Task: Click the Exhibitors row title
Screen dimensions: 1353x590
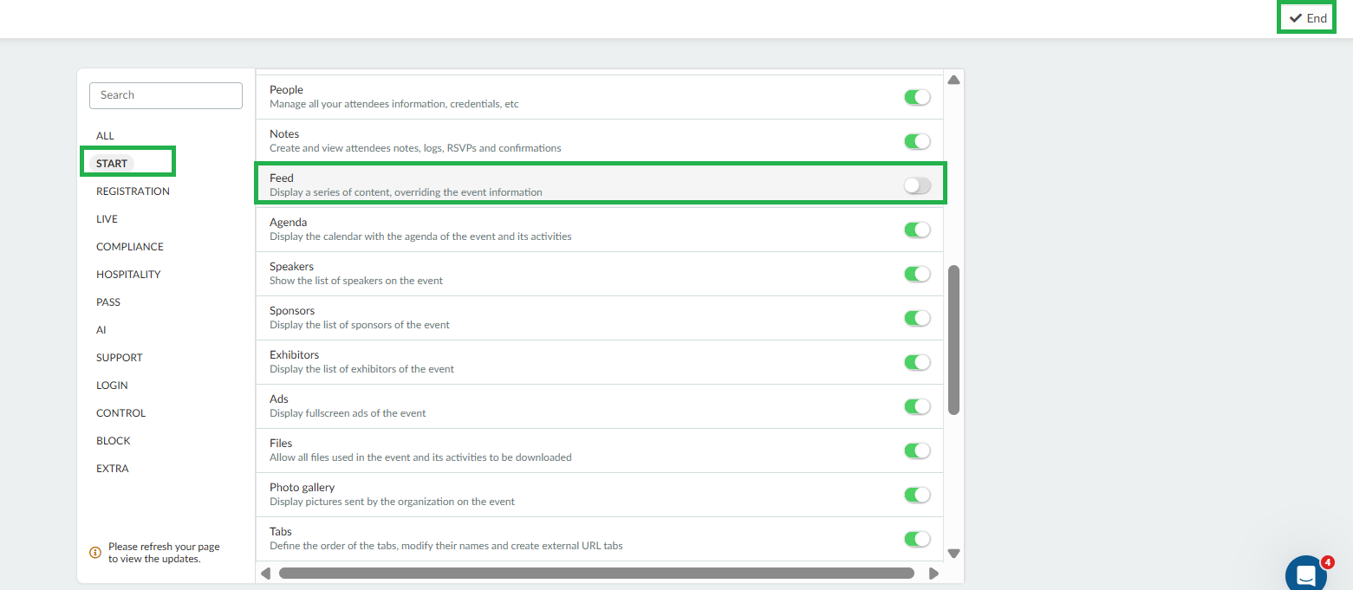Action: pos(294,354)
